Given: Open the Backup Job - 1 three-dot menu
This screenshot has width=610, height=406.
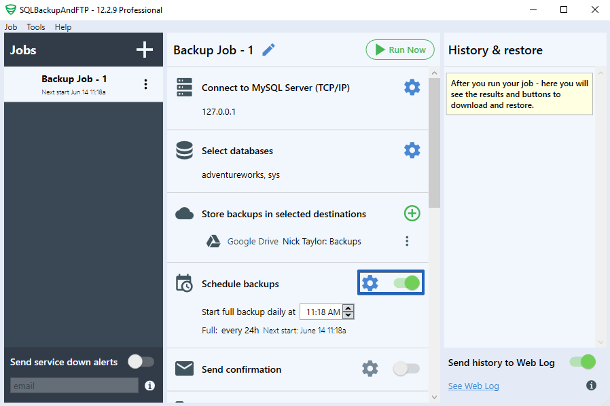Looking at the screenshot, I should (145, 84).
